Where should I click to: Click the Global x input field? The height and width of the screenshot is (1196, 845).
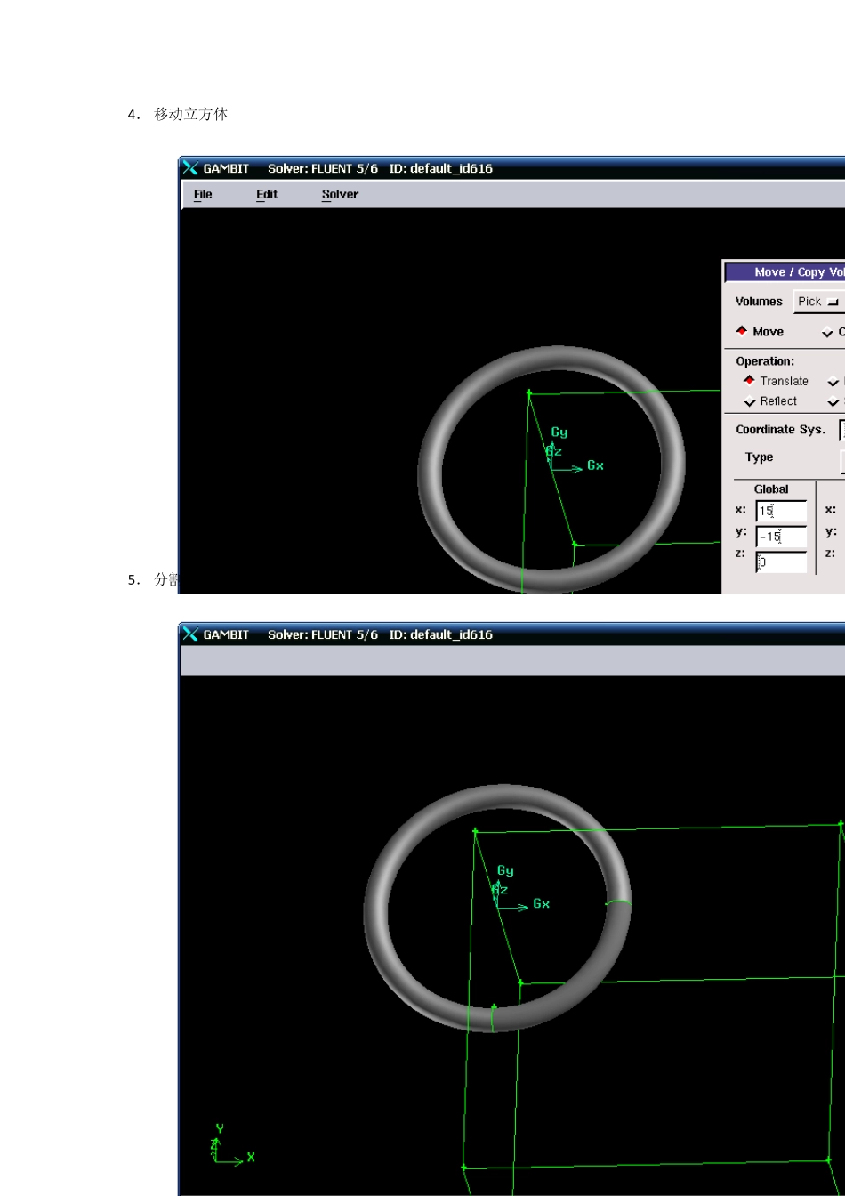tap(781, 511)
